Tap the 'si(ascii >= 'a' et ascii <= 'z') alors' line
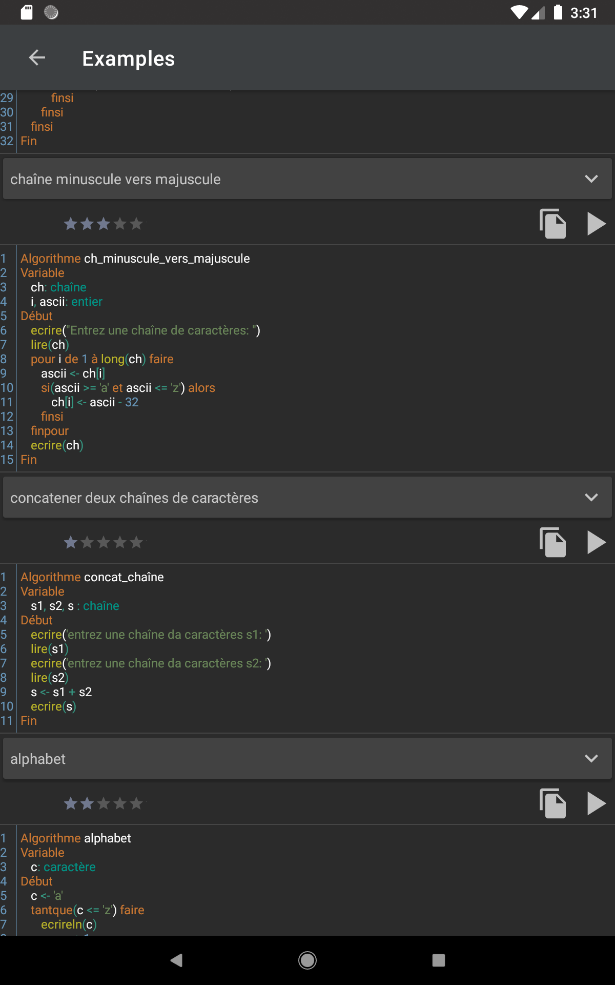Image resolution: width=615 pixels, height=985 pixels. click(128, 388)
